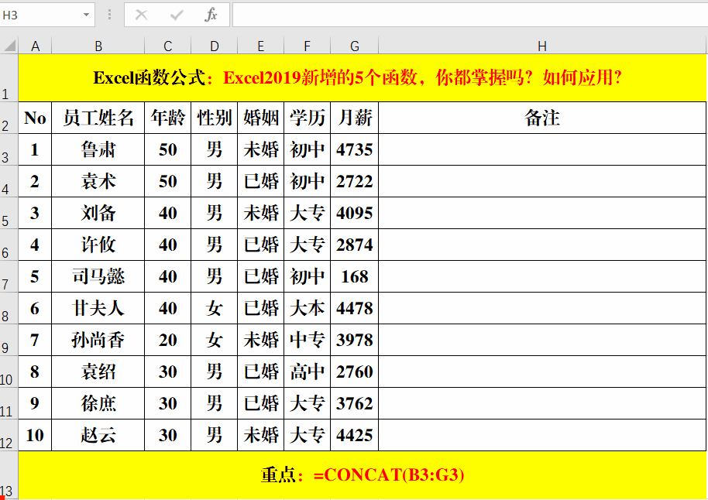Select row 1 header
Viewport: 708px width, 500px height.
pos(9,77)
